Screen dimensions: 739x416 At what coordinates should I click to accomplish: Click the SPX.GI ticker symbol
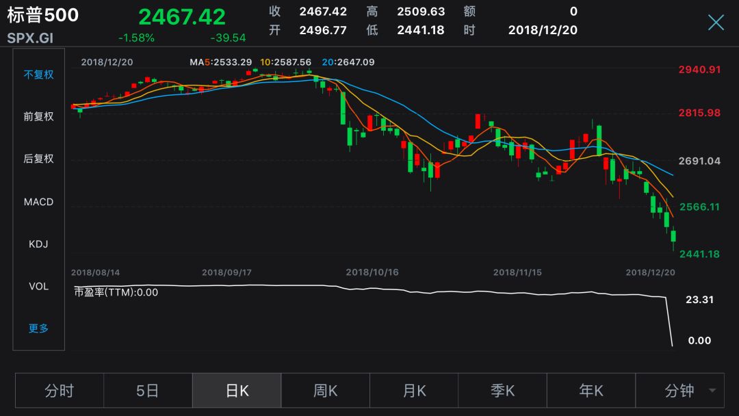click(x=30, y=38)
